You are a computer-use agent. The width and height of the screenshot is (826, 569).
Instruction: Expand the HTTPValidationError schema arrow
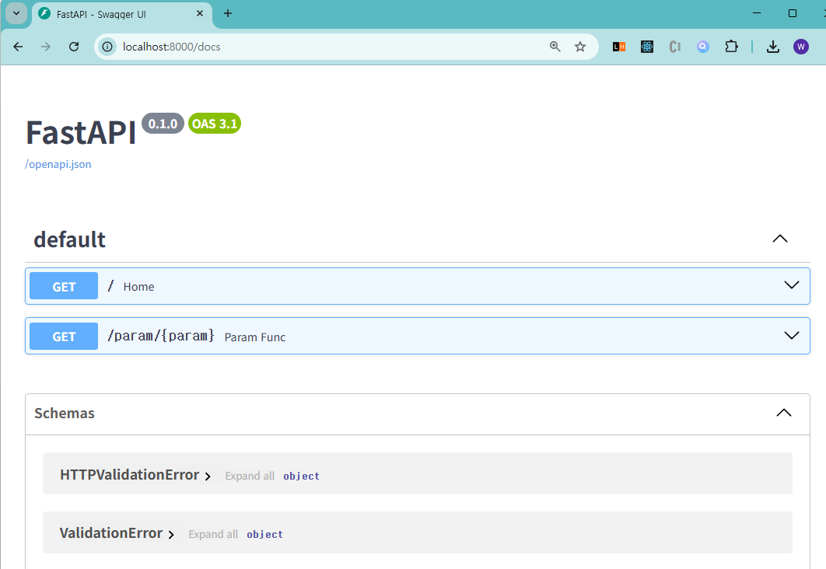[x=208, y=476]
